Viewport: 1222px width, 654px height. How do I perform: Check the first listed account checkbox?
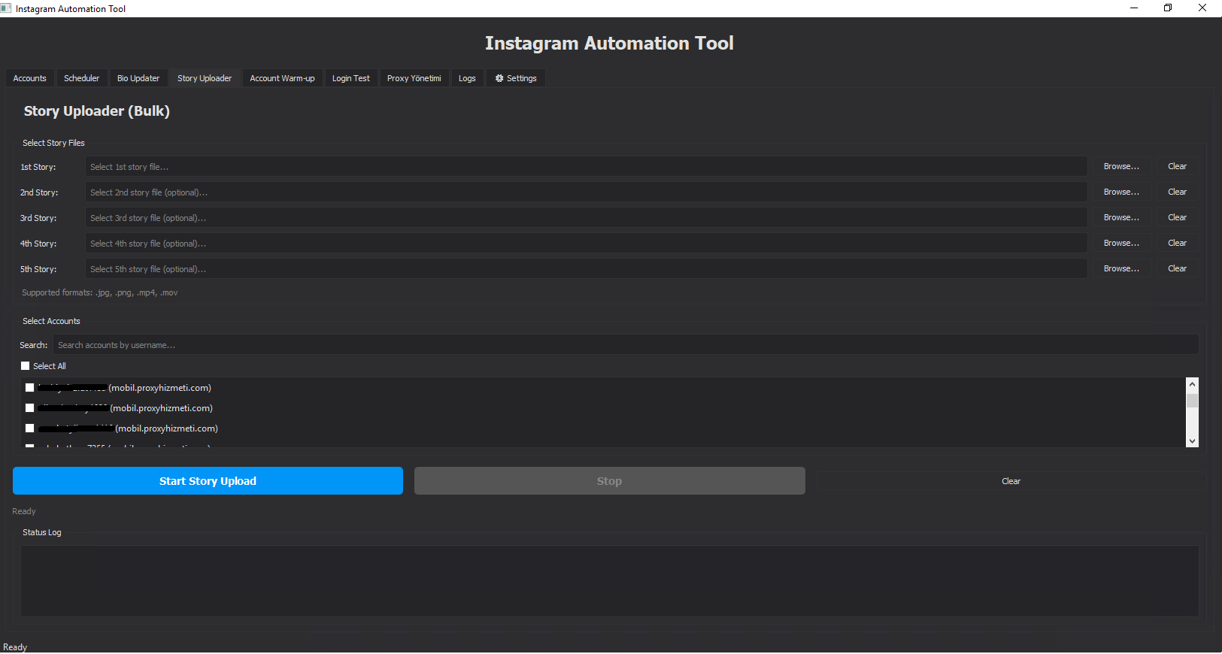pyautogui.click(x=30, y=388)
